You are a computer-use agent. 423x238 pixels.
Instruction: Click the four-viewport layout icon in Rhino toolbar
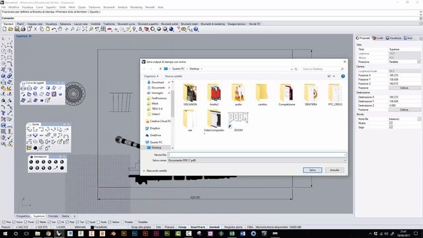pos(103,29)
